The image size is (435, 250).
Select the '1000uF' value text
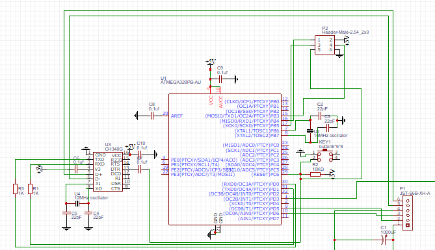point(388,232)
